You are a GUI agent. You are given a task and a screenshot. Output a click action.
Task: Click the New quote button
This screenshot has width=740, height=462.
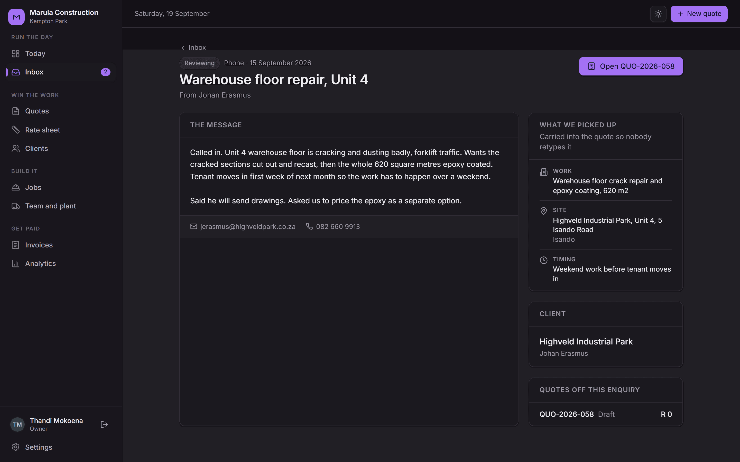[699, 14]
